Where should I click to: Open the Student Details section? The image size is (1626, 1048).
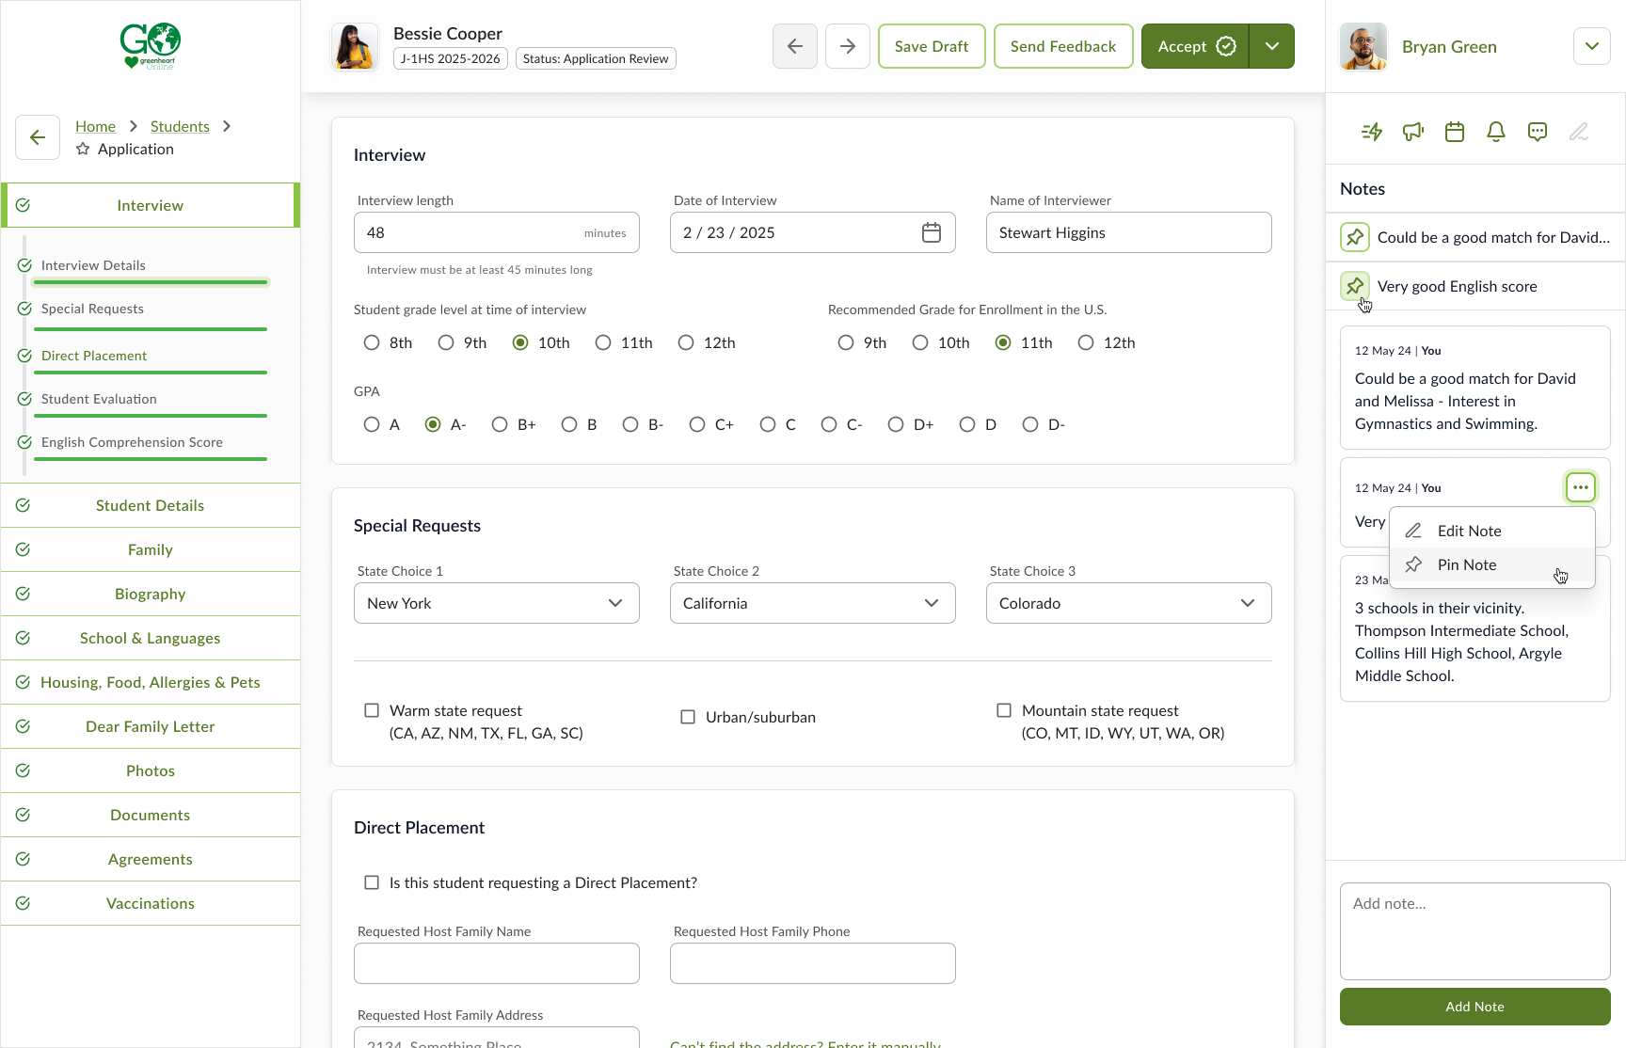151,505
